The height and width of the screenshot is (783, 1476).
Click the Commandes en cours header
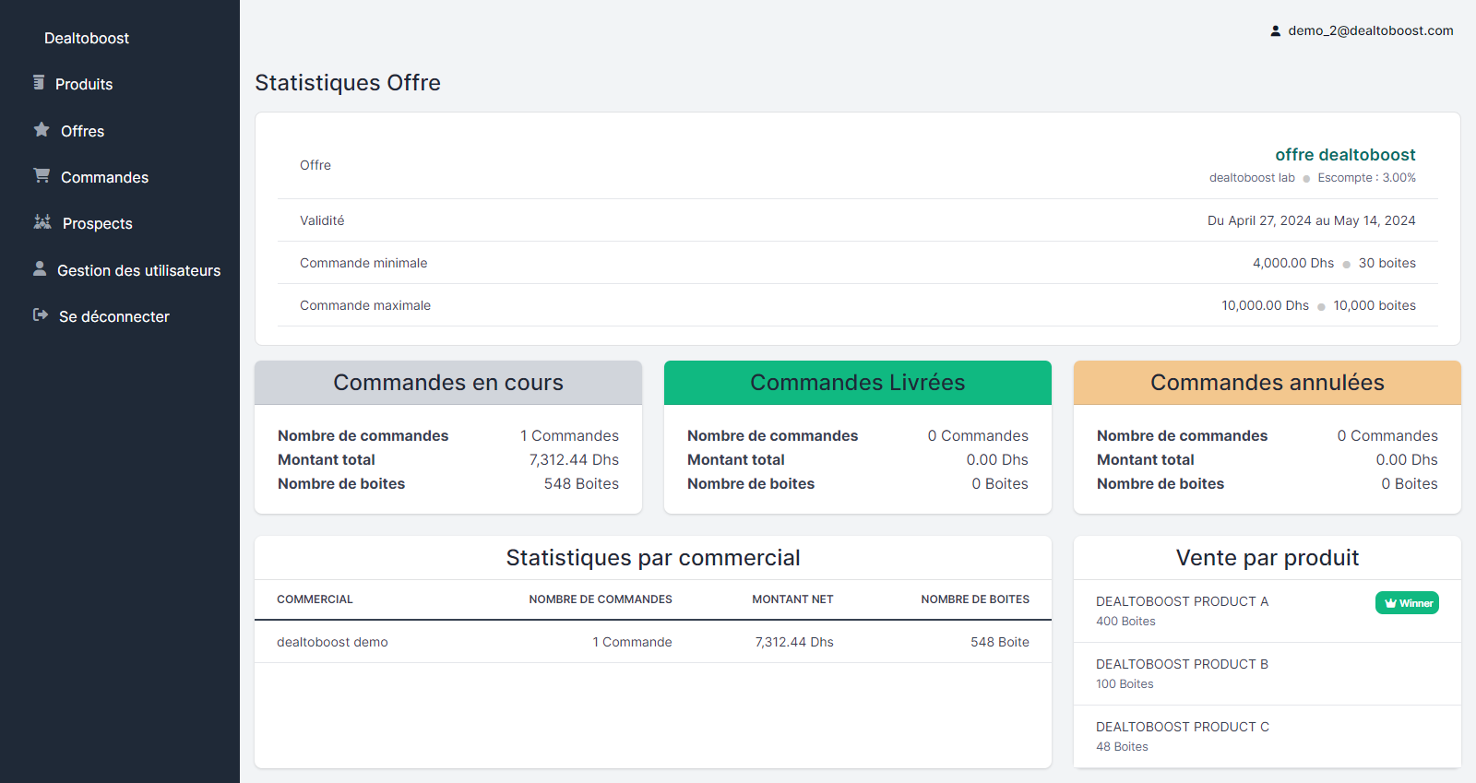tap(448, 383)
